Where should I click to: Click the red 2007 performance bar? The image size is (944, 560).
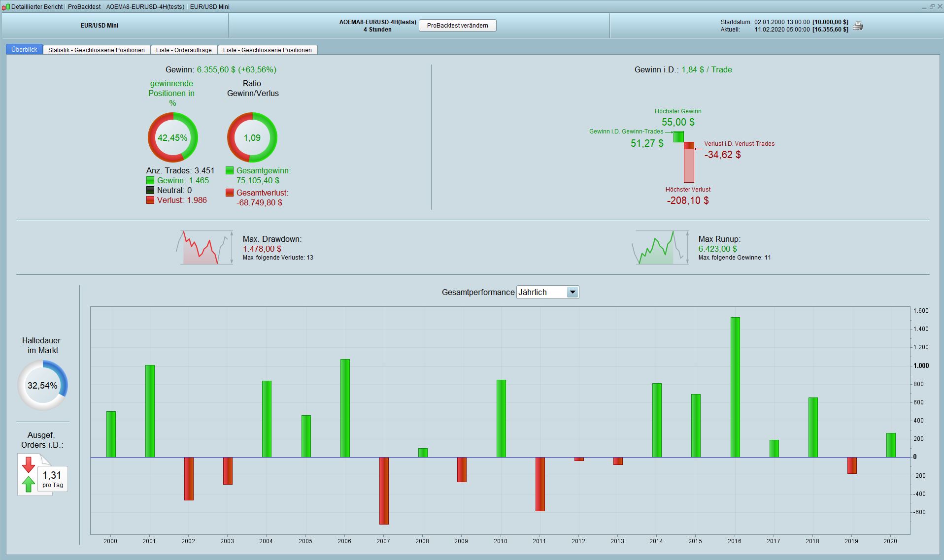pos(384,491)
